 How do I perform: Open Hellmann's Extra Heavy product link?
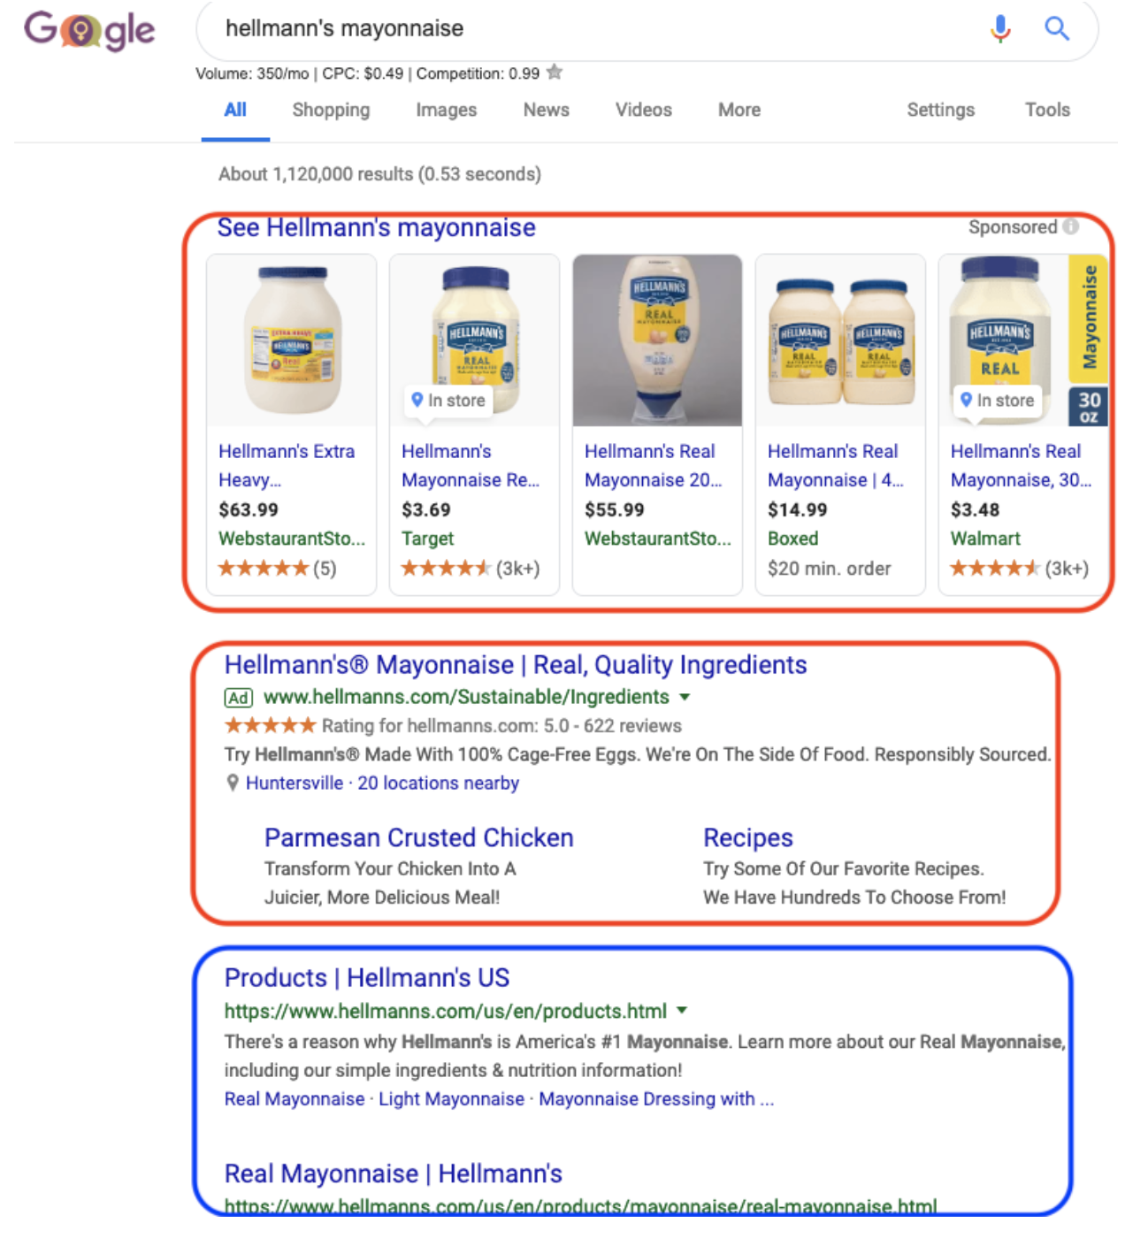pos(287,465)
